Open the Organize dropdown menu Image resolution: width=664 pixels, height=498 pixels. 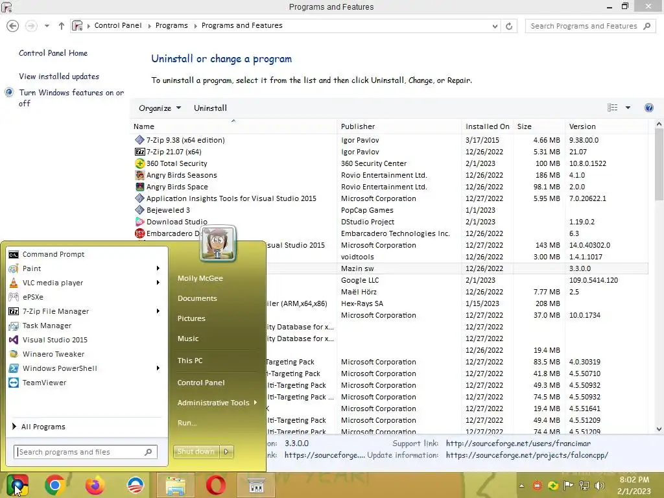coord(160,108)
